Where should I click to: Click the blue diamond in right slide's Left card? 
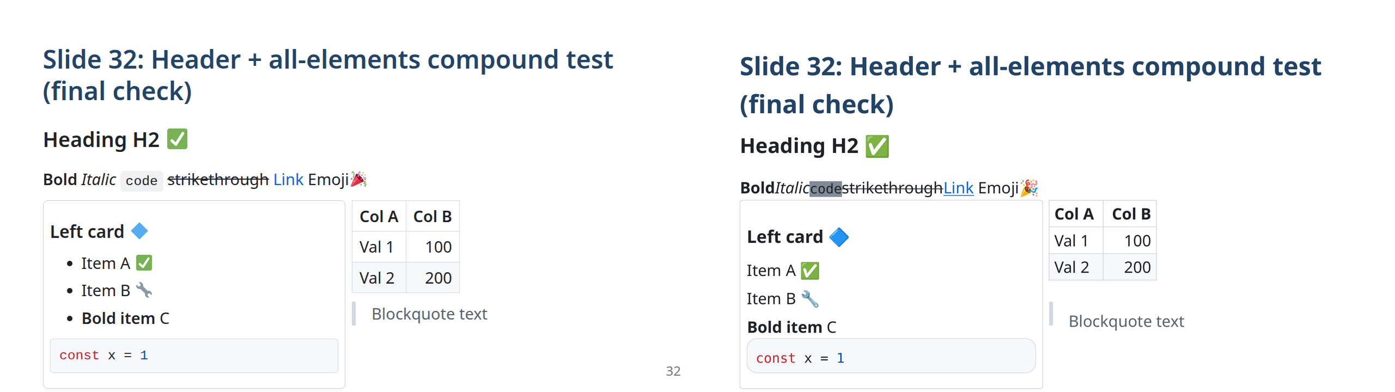[838, 237]
